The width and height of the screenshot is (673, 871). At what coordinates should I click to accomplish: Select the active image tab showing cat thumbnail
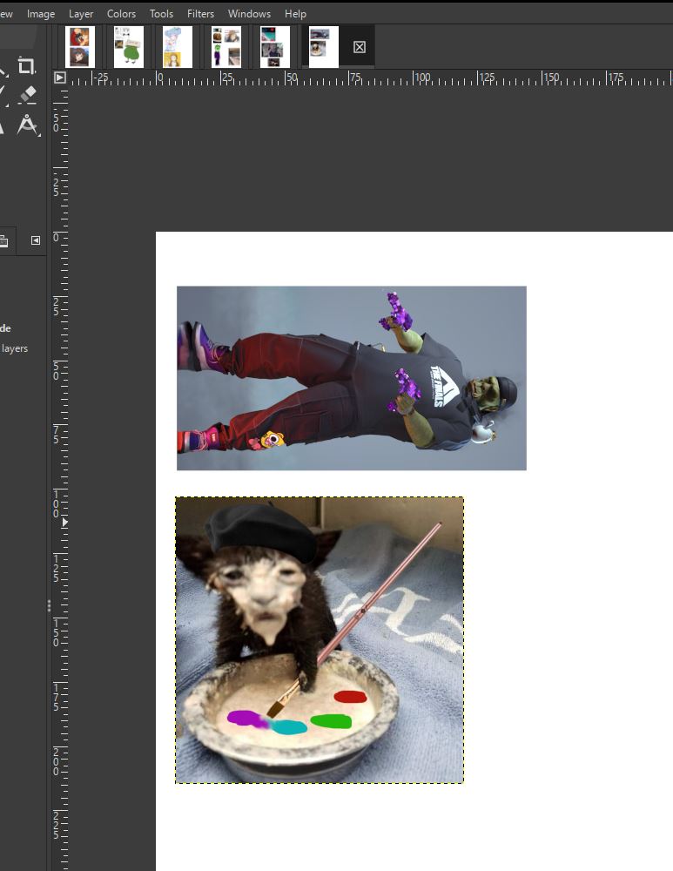coord(324,47)
